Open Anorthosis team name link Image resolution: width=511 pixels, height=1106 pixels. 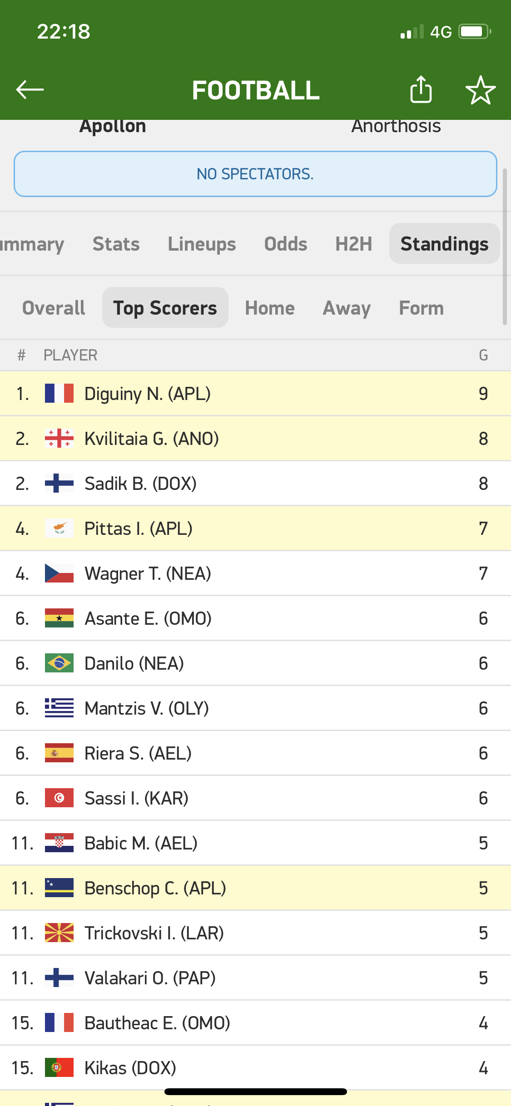click(396, 127)
